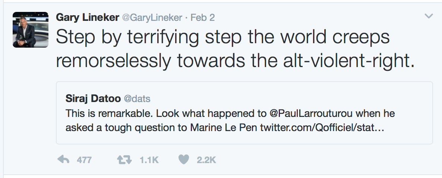
Task: Click the likes count 2.2K
Action: pos(206,160)
